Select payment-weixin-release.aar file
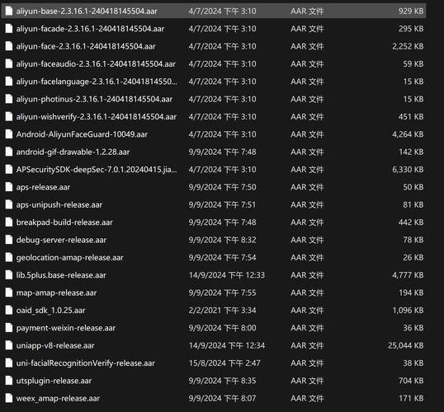444x412 pixels. pos(66,328)
